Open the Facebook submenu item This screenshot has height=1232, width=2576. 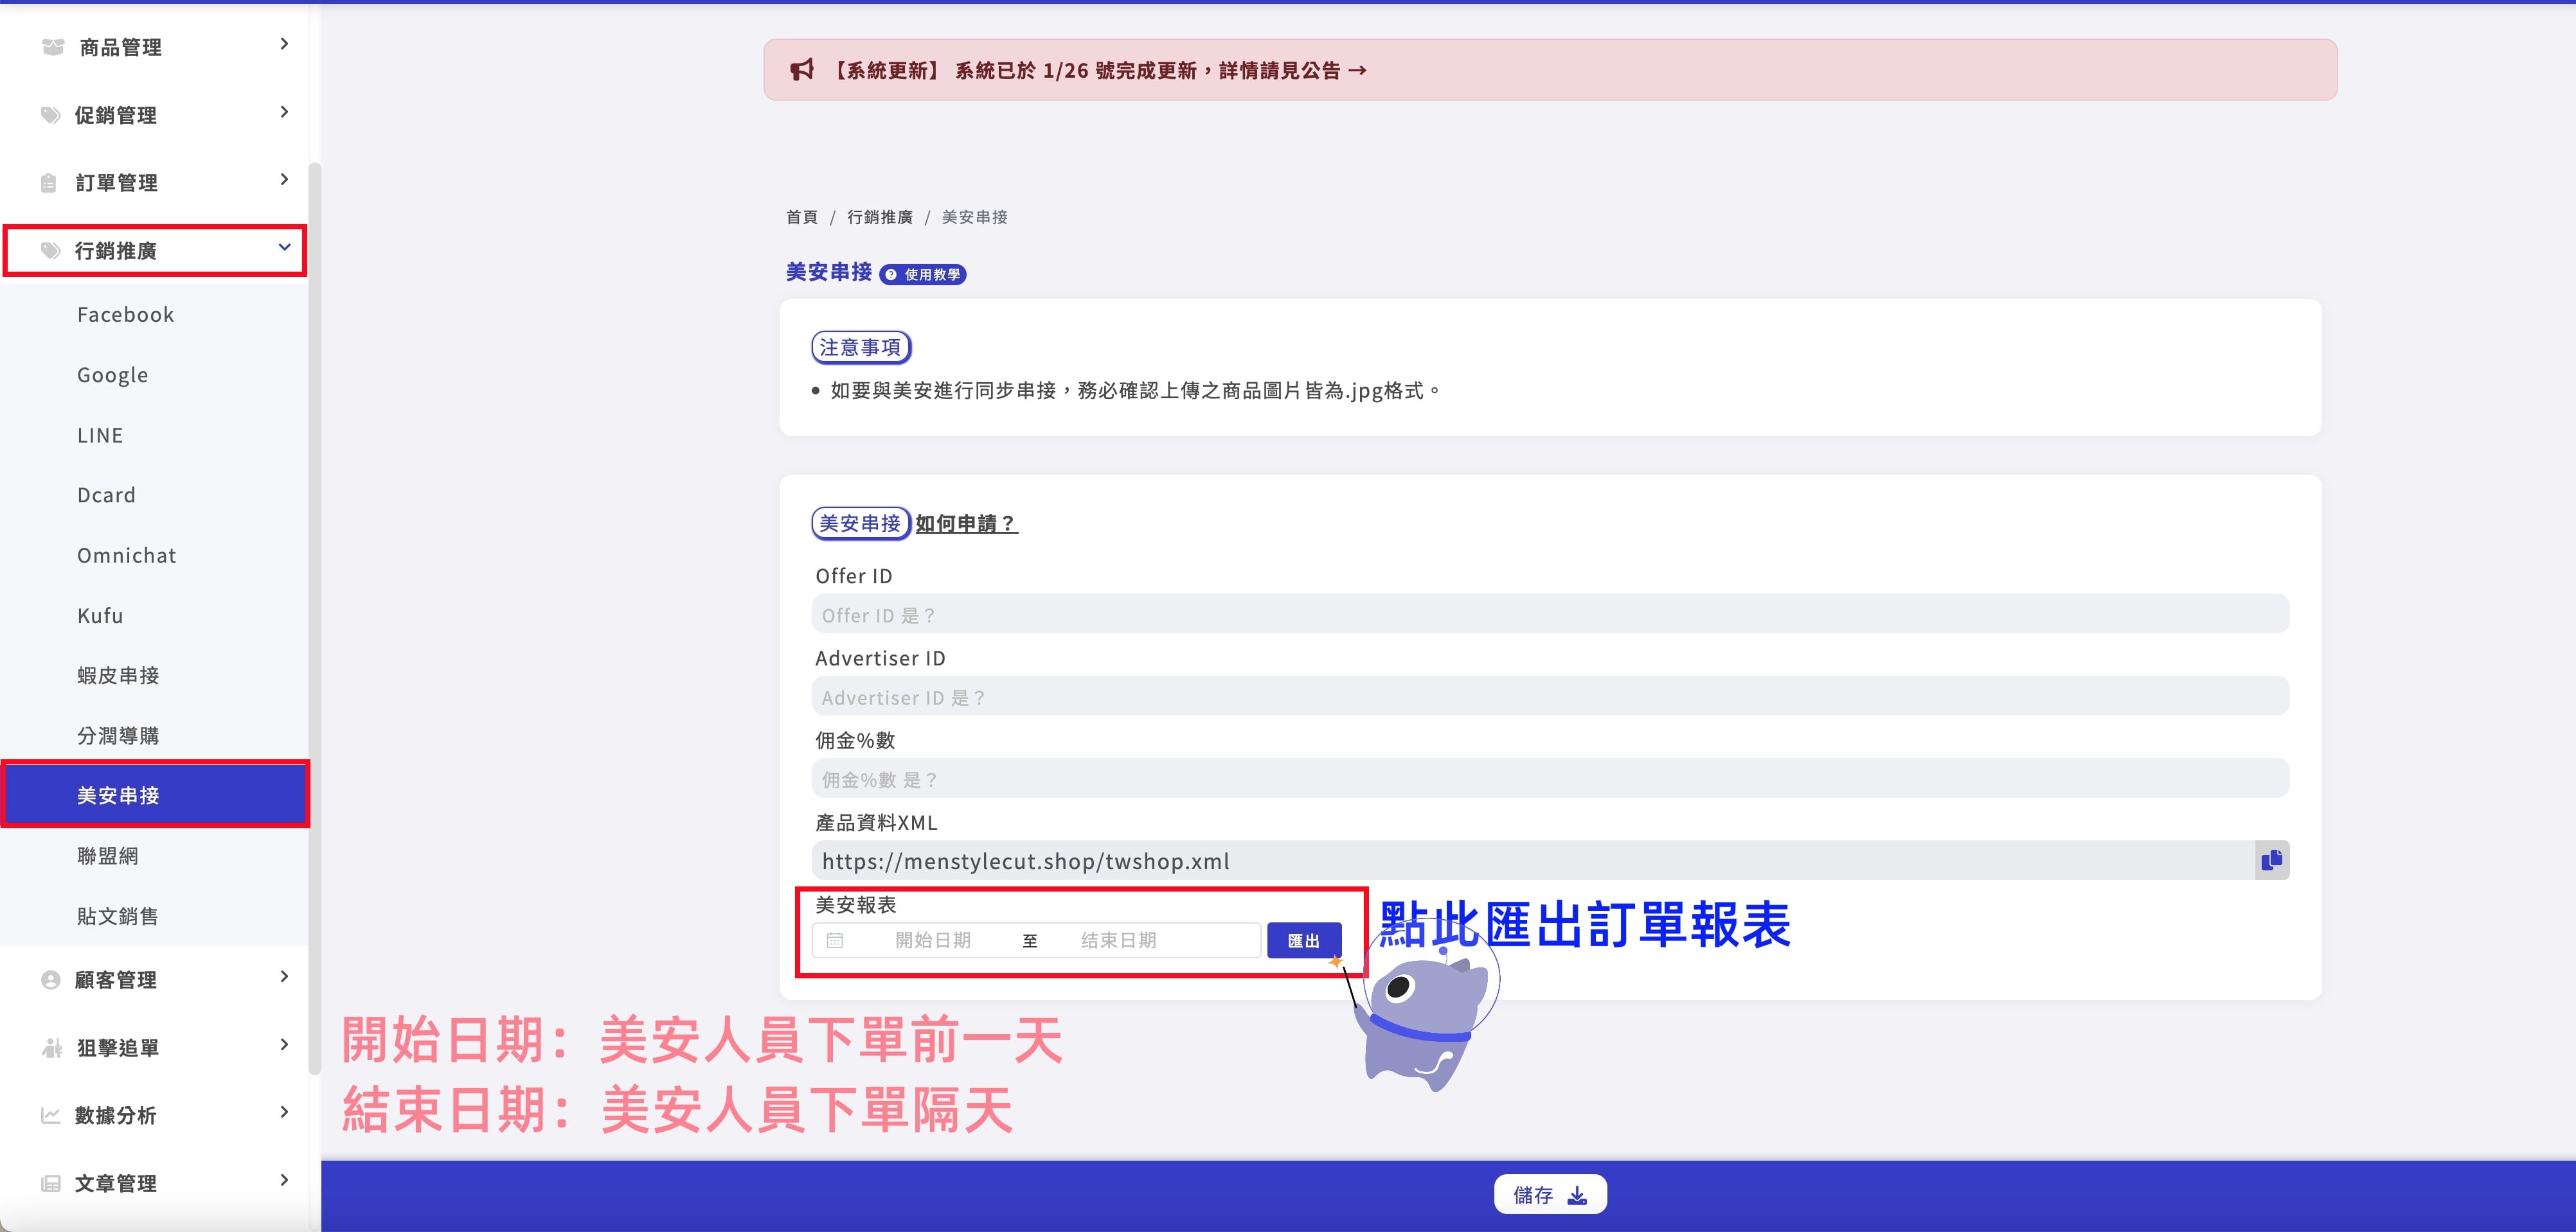pyautogui.click(x=155, y=315)
